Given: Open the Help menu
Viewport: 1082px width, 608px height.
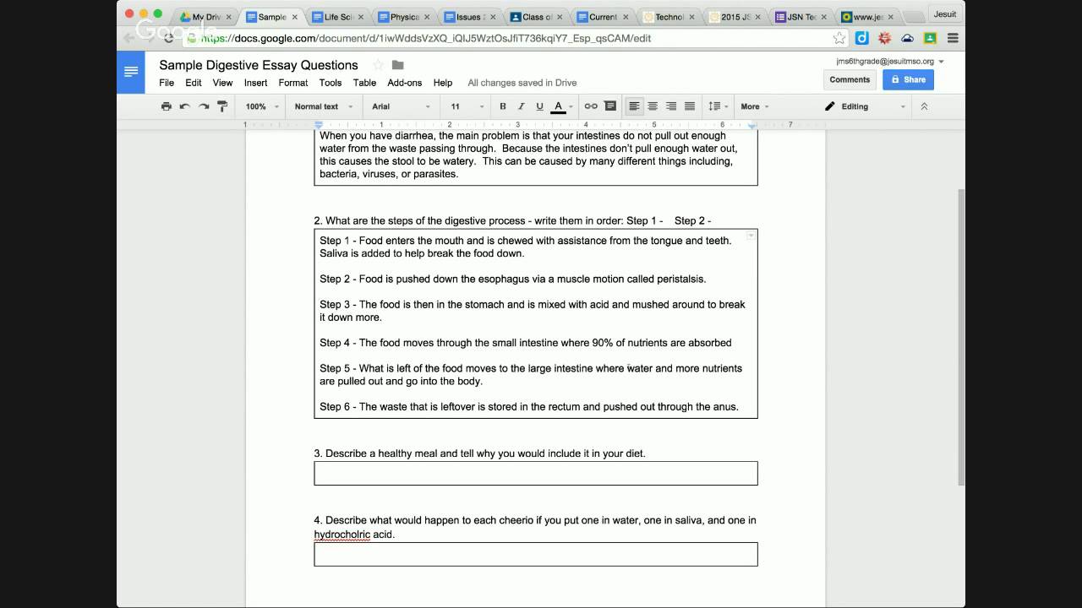Looking at the screenshot, I should pyautogui.click(x=443, y=83).
